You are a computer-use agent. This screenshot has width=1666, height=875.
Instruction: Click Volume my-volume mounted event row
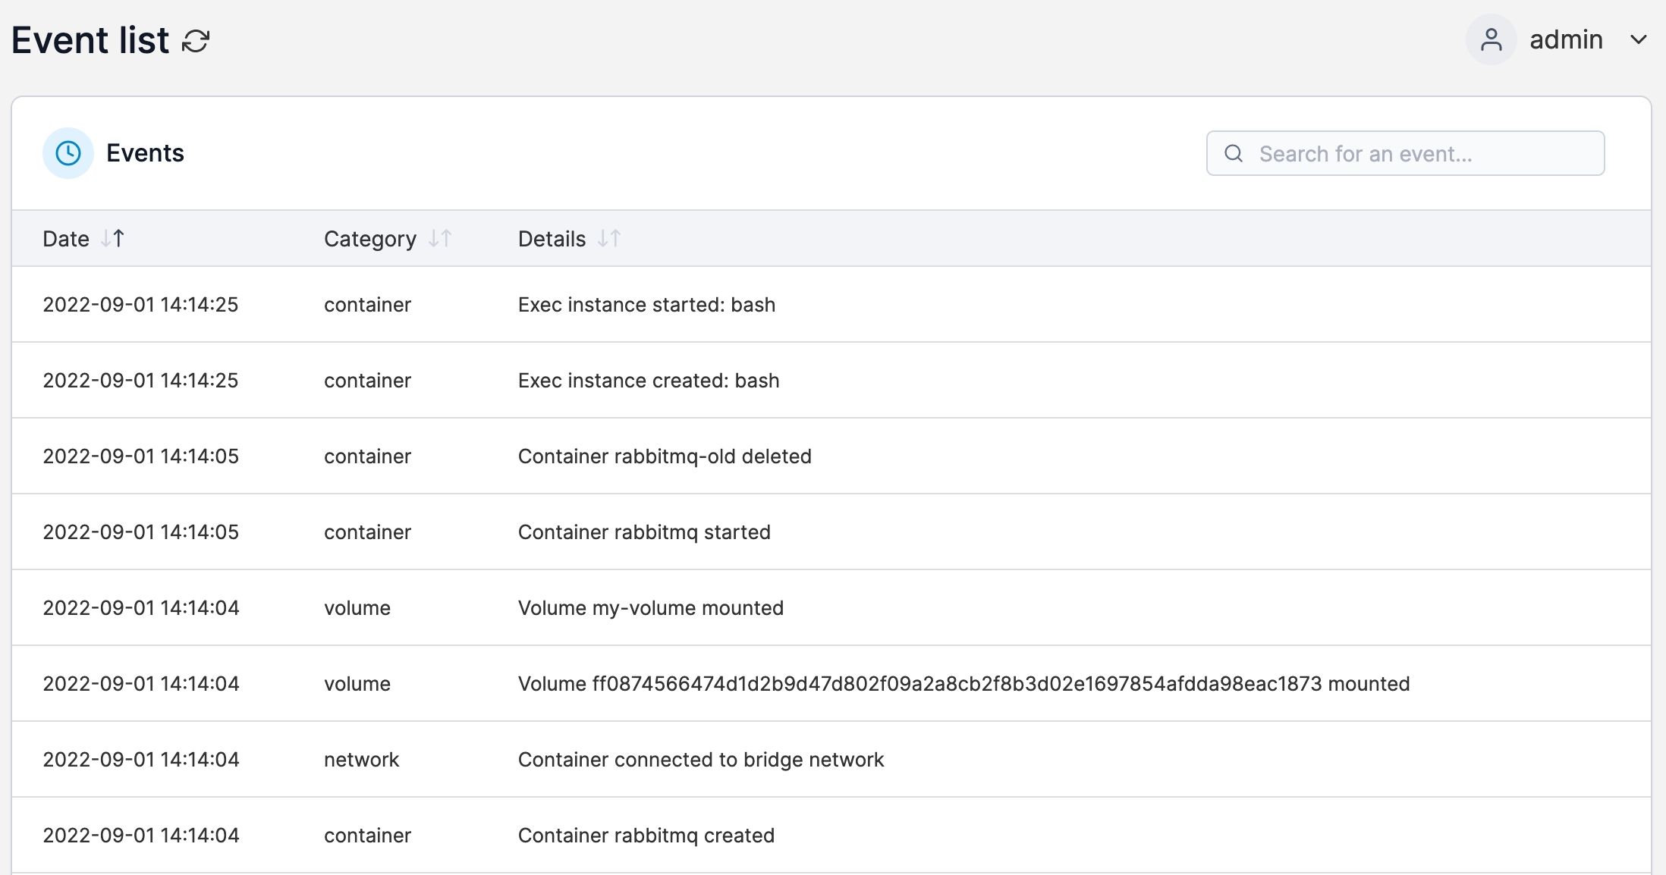tap(650, 608)
